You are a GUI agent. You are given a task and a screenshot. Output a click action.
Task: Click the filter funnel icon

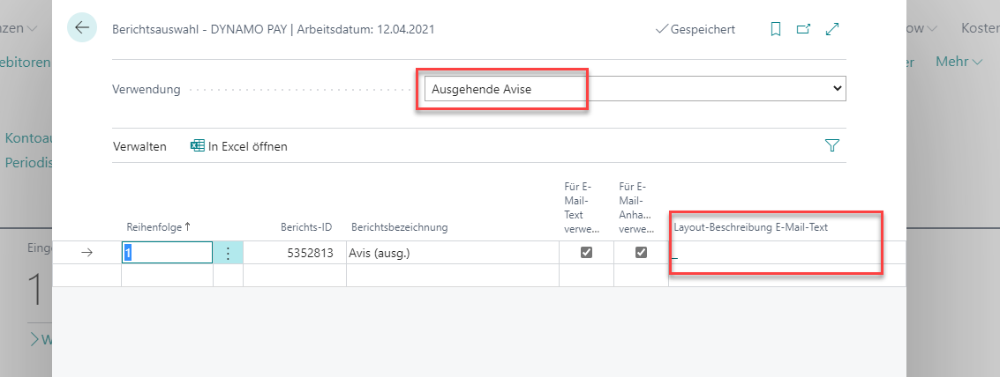pyautogui.click(x=831, y=146)
